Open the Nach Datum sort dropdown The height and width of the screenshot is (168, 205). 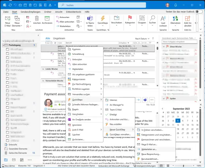(x=142, y=38)
